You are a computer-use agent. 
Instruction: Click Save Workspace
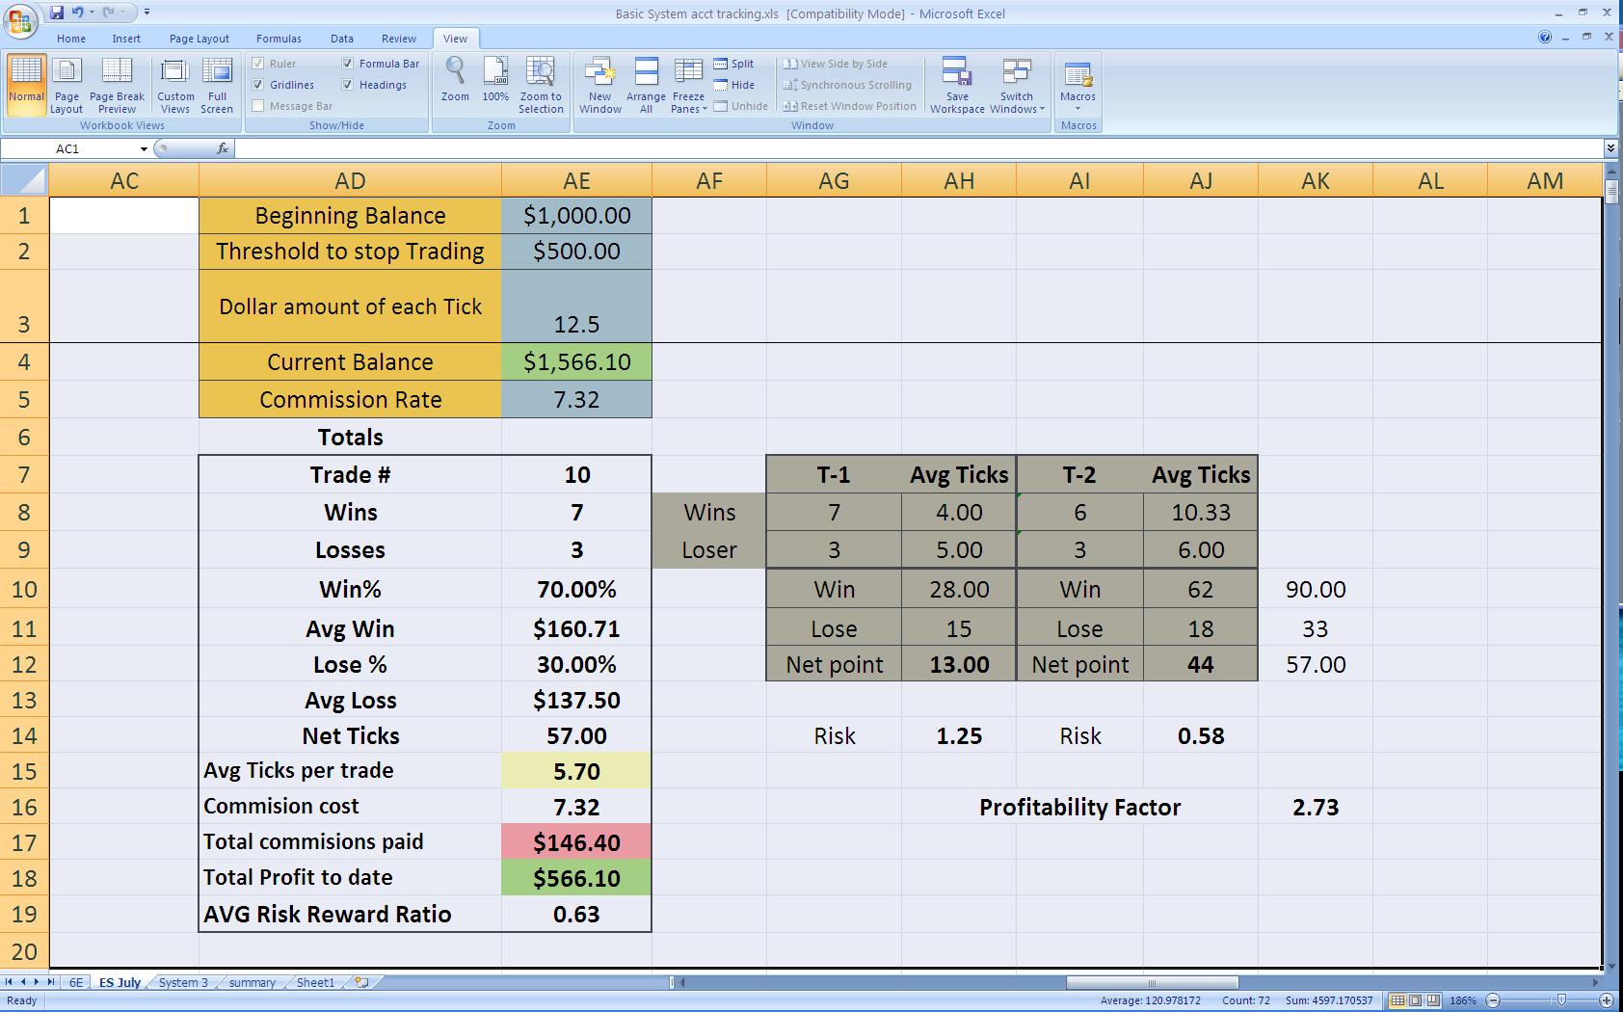tap(957, 85)
